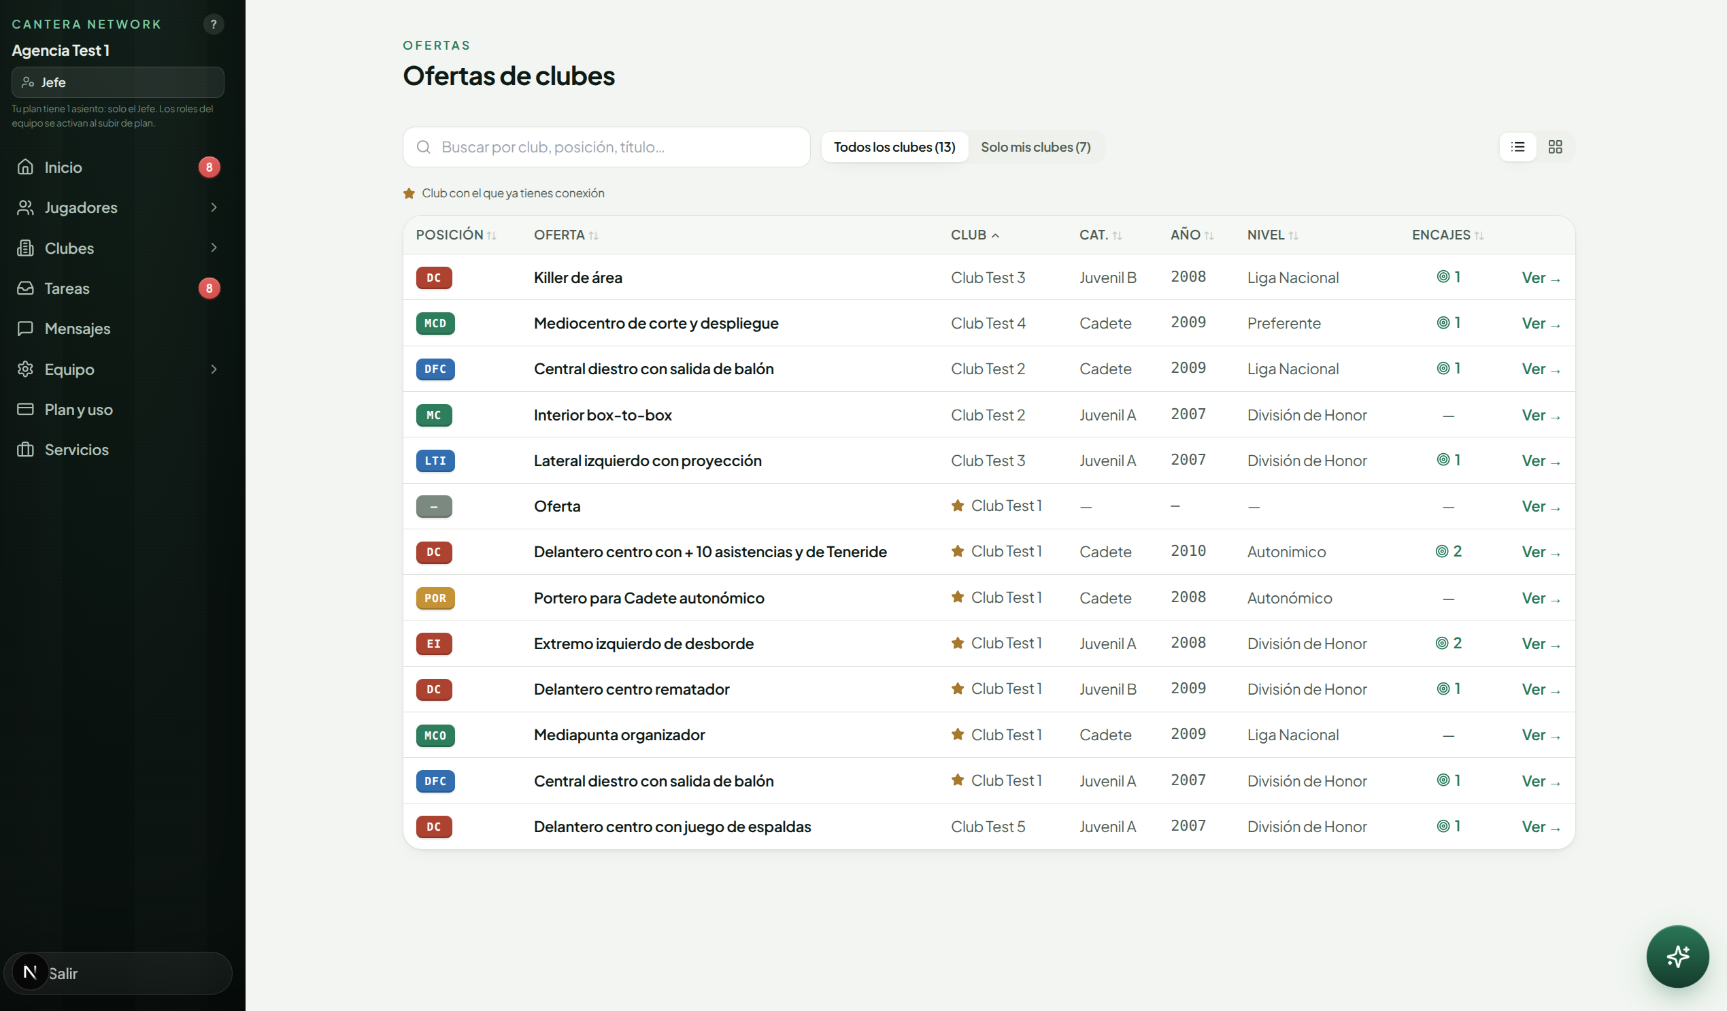Click the help question mark icon
The image size is (1727, 1011).
(x=214, y=24)
